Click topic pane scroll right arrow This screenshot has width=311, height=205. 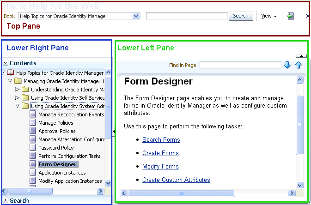[x=292, y=193]
